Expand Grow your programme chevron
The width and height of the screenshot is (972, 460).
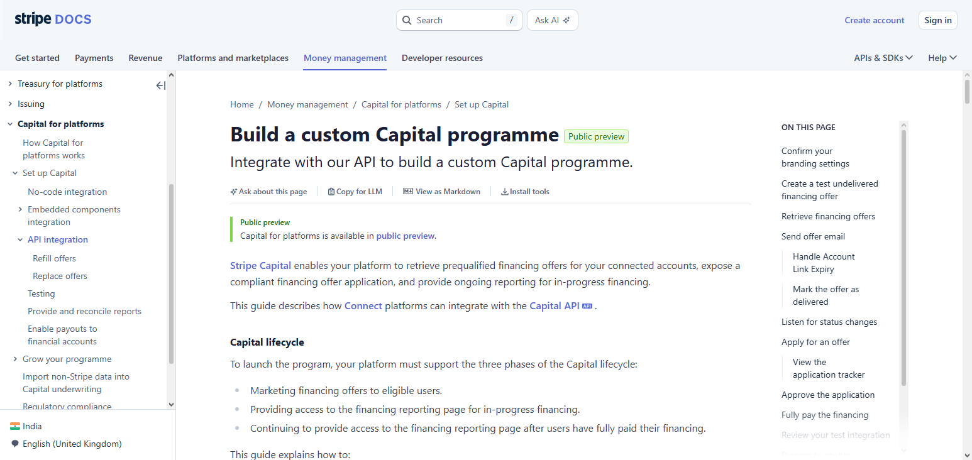[15, 359]
